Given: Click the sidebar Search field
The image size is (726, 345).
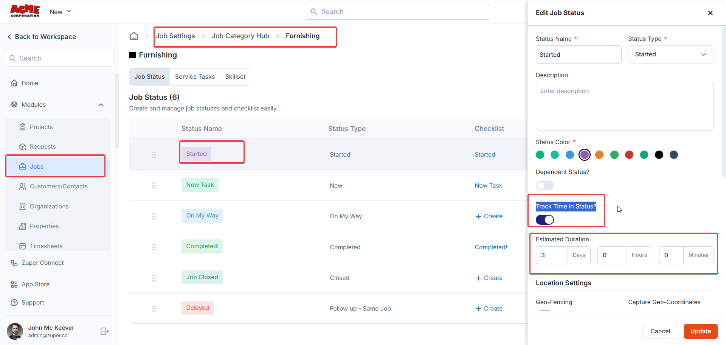Looking at the screenshot, I should (59, 58).
